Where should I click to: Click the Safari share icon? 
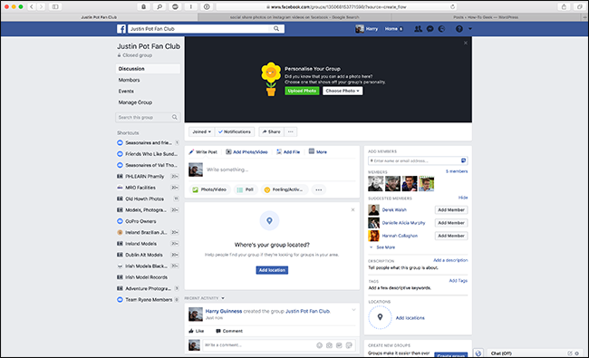[564, 6]
